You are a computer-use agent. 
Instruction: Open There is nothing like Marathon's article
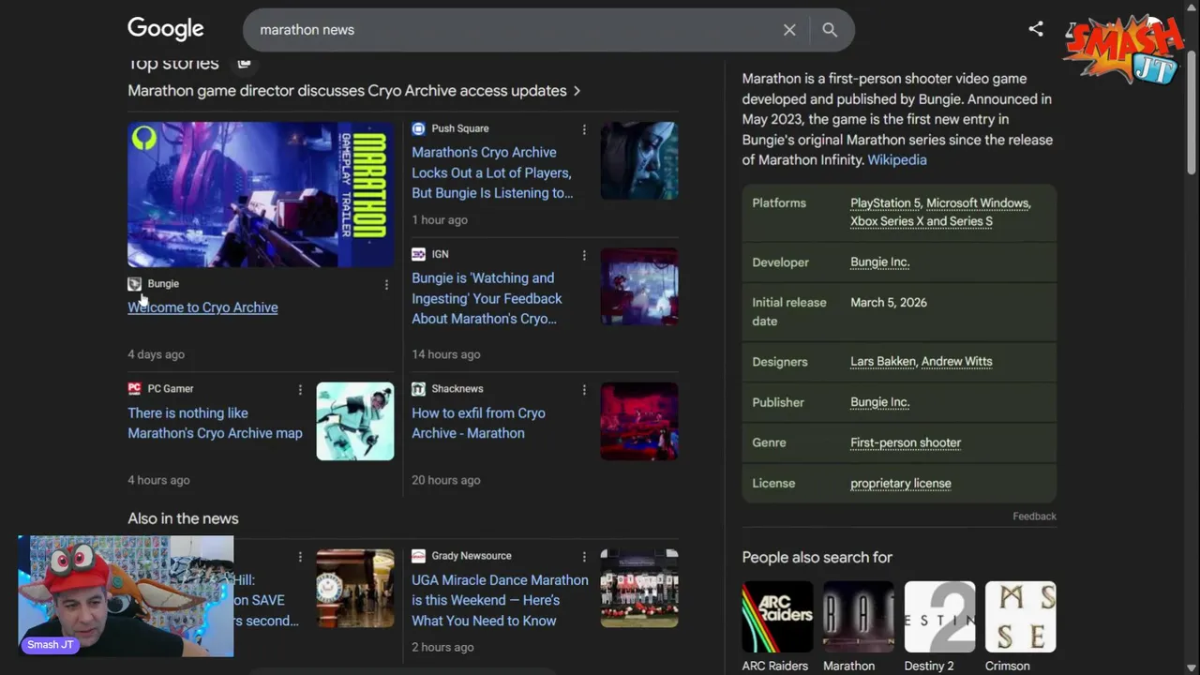pyautogui.click(x=215, y=423)
